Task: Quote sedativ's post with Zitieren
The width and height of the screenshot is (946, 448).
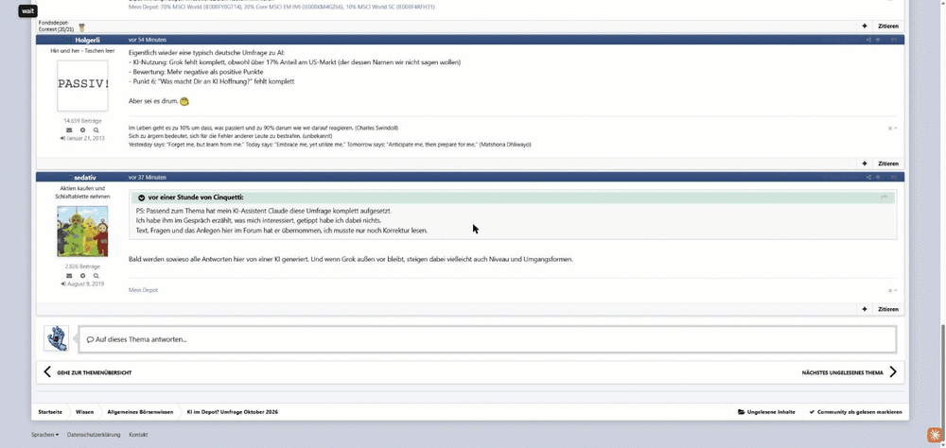Action: coord(888,309)
